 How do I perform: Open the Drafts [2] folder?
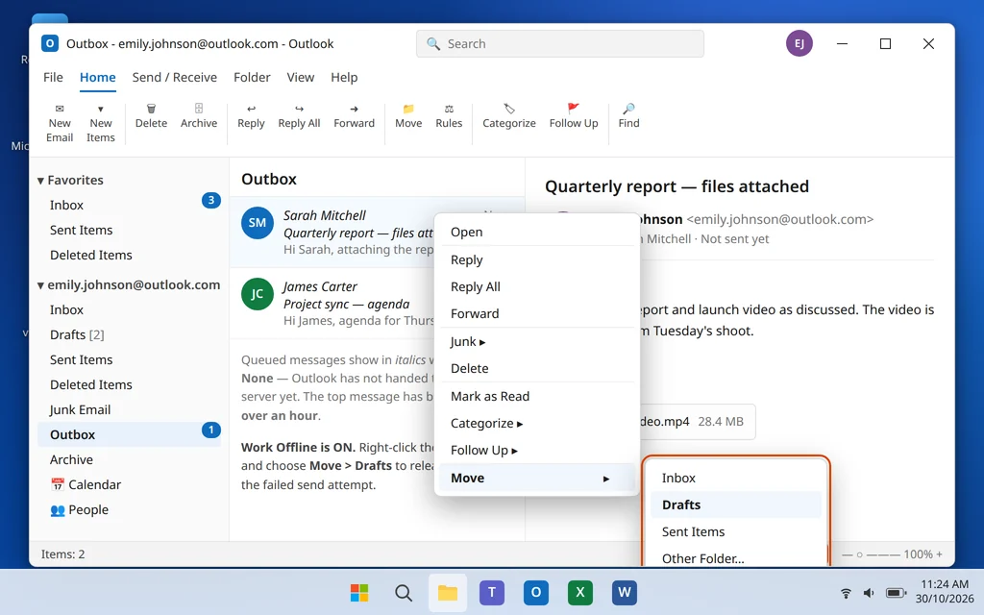(130, 334)
